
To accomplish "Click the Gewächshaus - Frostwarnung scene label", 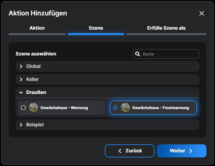I will (160, 108).
